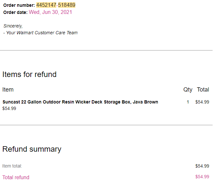Screen dimensions: 213x185
Task: Click the Items for refund heading
Action: point(29,74)
